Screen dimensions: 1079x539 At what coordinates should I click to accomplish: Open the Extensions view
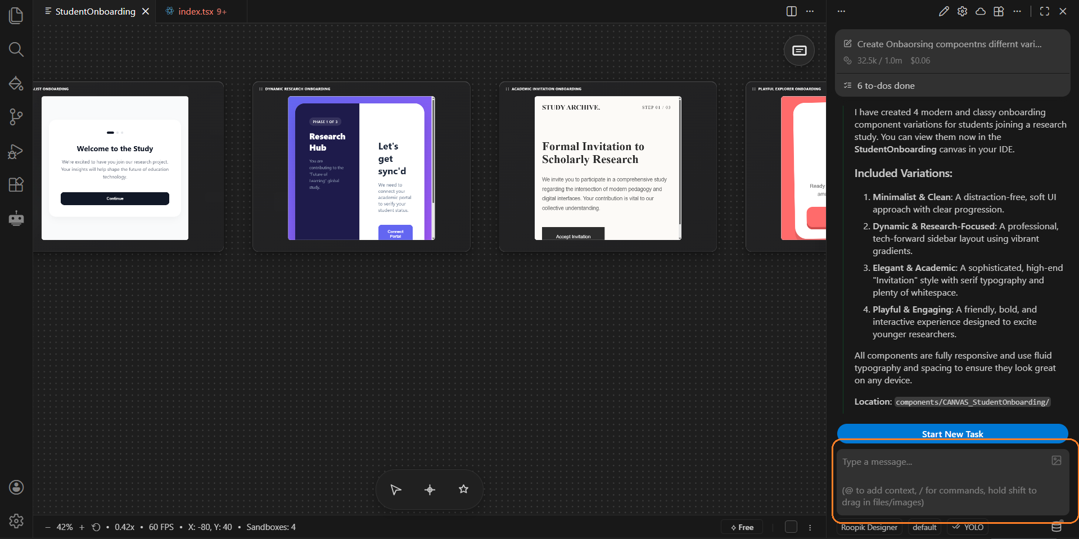(x=16, y=184)
